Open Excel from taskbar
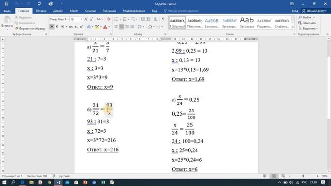The image size is (331, 186). 103,182
